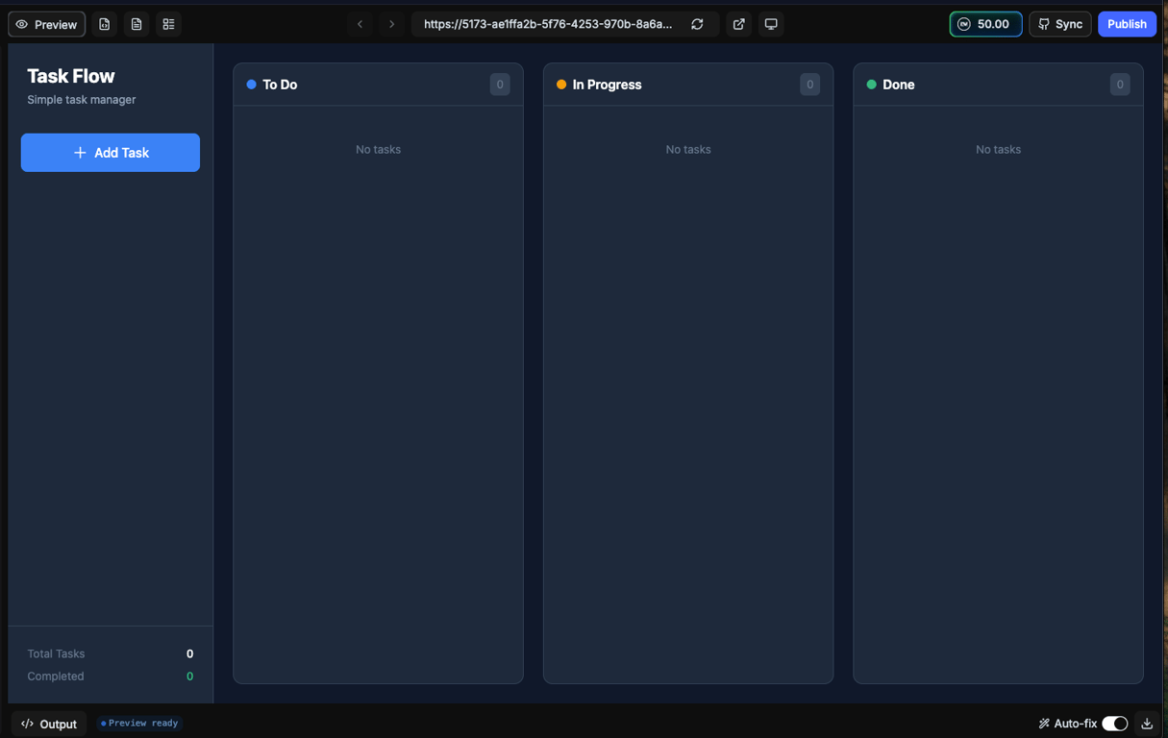The width and height of the screenshot is (1168, 738).
Task: Go back in preview browser
Action: coord(360,24)
